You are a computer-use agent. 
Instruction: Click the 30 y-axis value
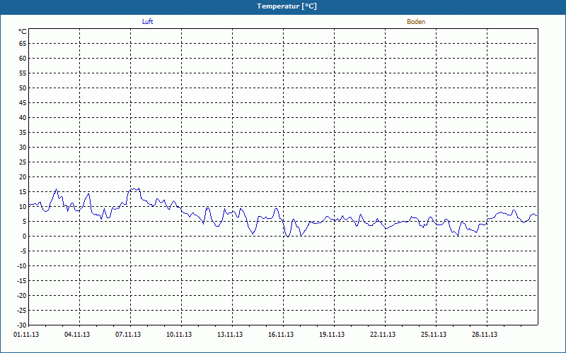point(23,148)
